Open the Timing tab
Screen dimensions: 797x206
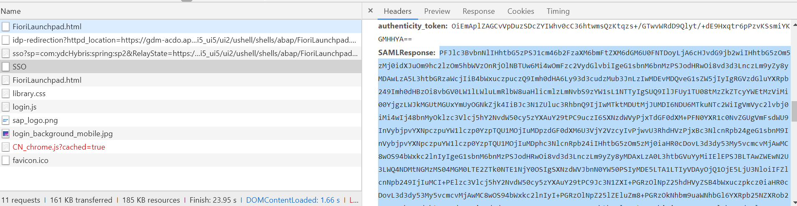(558, 11)
